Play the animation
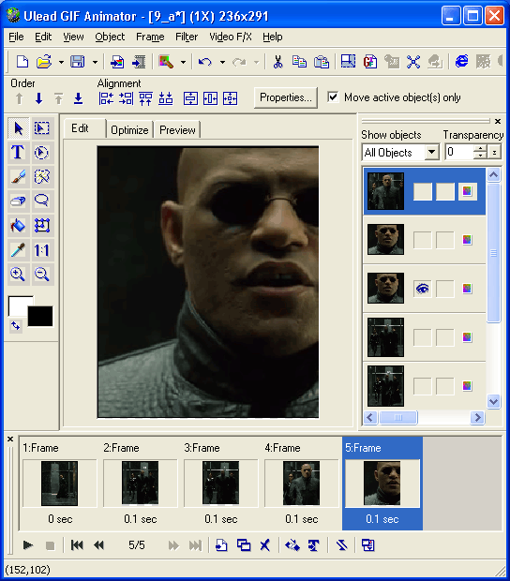This screenshot has height=581, width=510. coord(28,545)
